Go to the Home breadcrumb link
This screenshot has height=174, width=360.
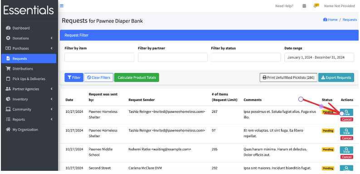coord(331,19)
